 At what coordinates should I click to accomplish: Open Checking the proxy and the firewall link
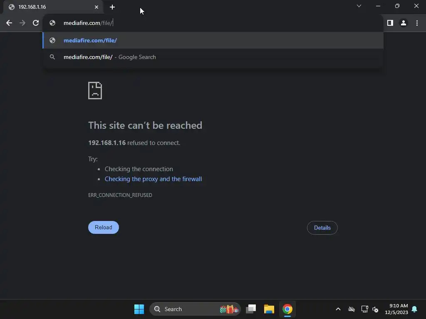pos(153,179)
